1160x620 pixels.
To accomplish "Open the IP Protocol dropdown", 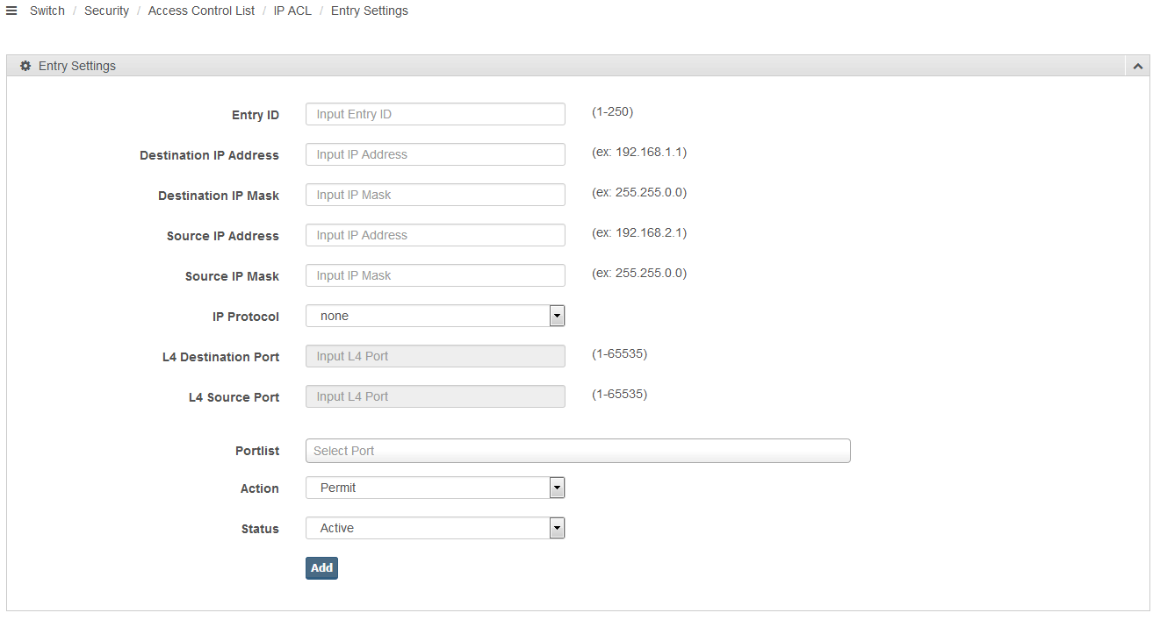I will click(435, 316).
